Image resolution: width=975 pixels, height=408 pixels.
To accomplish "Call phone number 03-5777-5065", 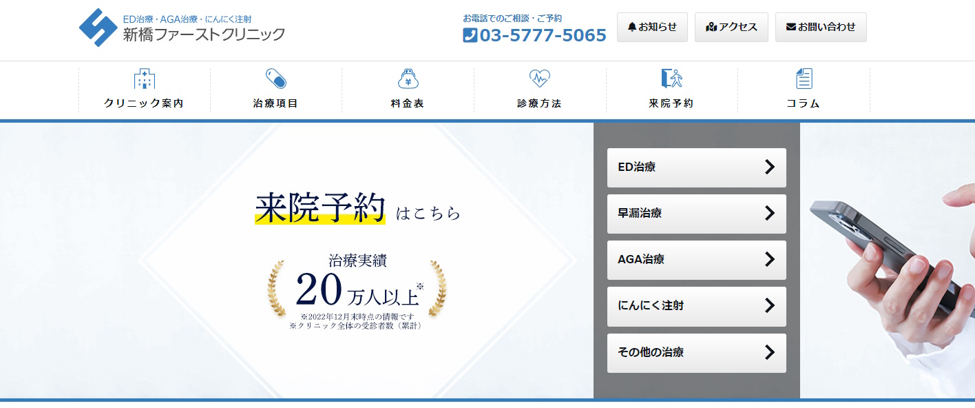I will [x=543, y=35].
